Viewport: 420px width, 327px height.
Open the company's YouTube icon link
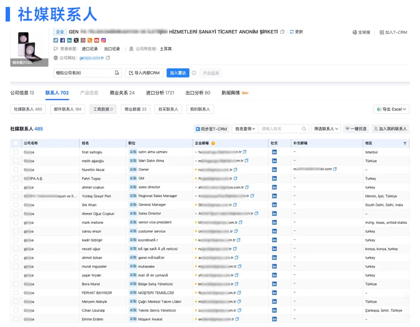(x=96, y=40)
